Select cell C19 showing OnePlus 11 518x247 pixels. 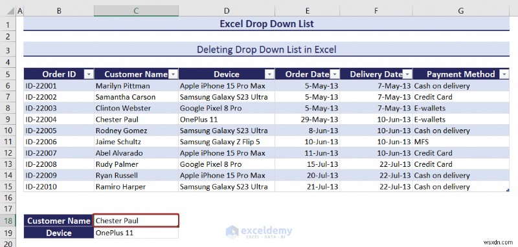pyautogui.click(x=136, y=233)
